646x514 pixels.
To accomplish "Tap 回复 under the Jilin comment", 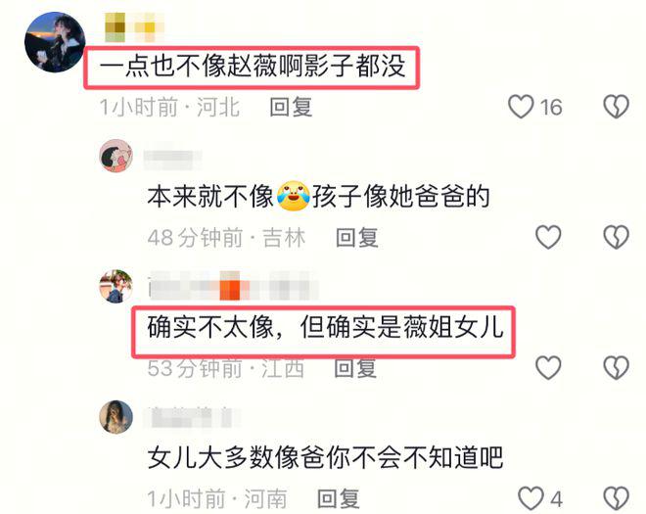I will coord(357,238).
